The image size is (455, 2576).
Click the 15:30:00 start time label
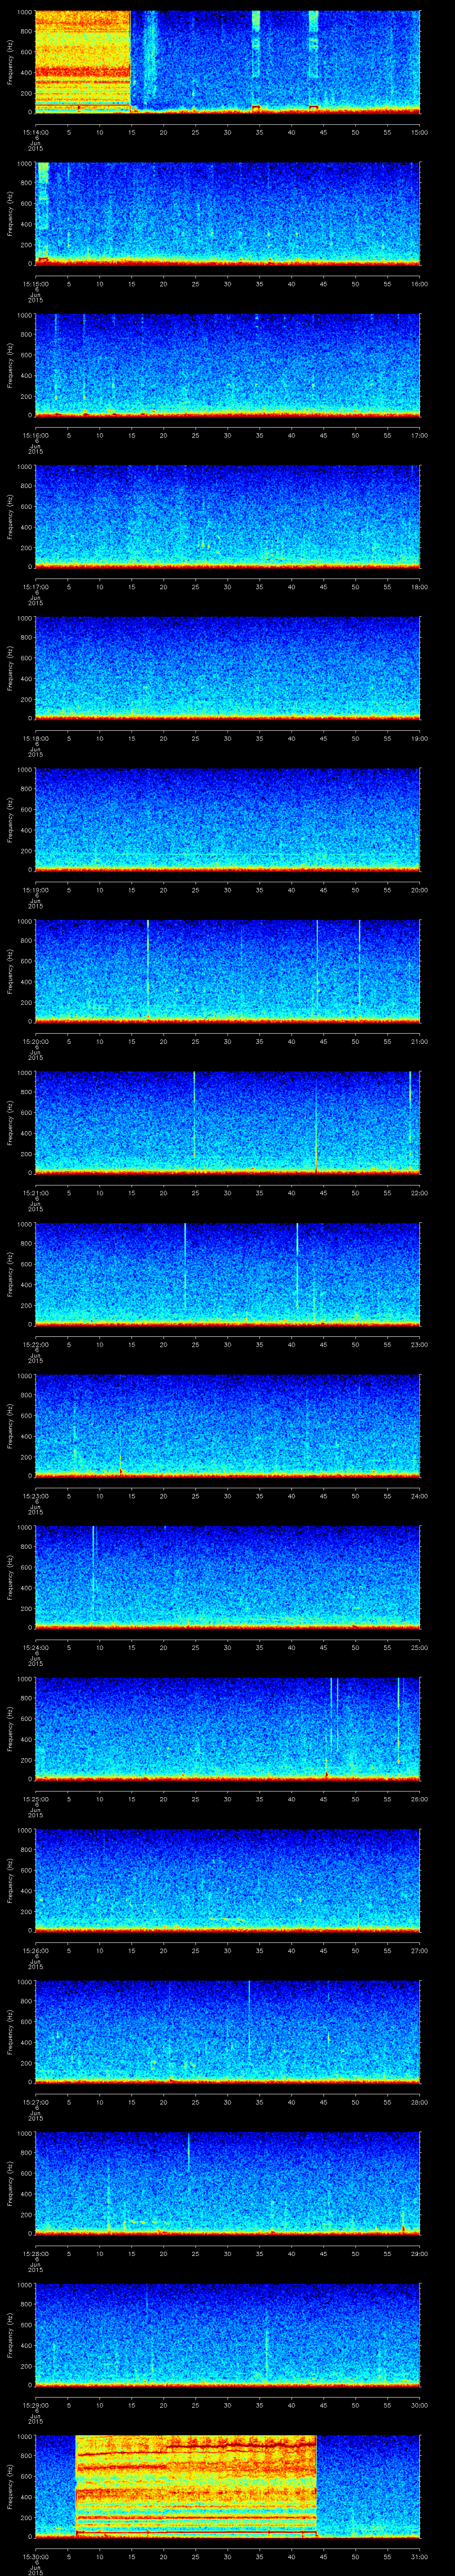click(35, 2556)
